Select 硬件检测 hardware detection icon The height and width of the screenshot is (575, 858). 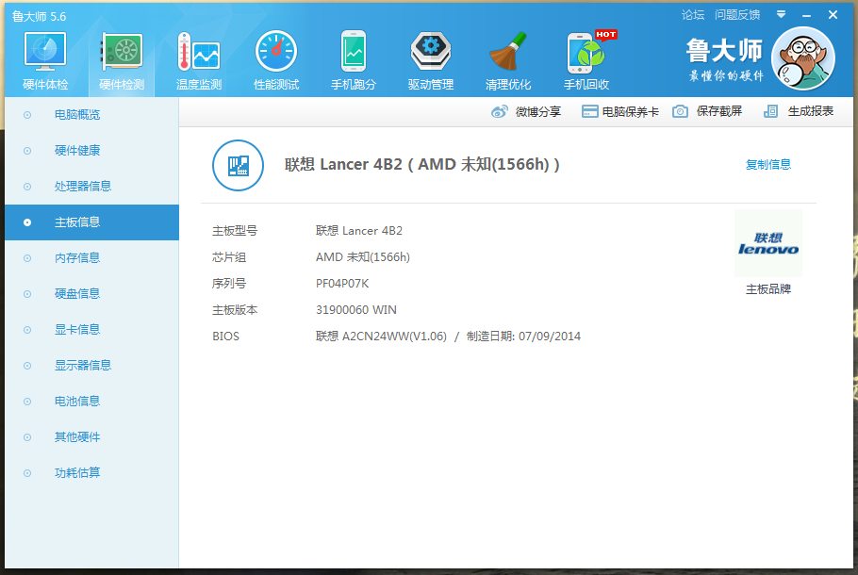(122, 52)
